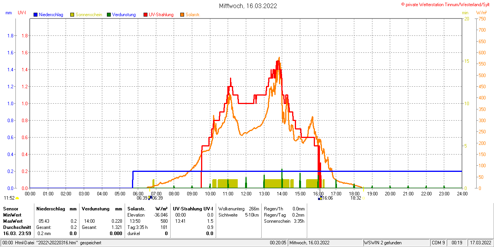Click the 00:19 status bar clock
The height and width of the screenshot is (247, 494).
pyautogui.click(x=457, y=243)
